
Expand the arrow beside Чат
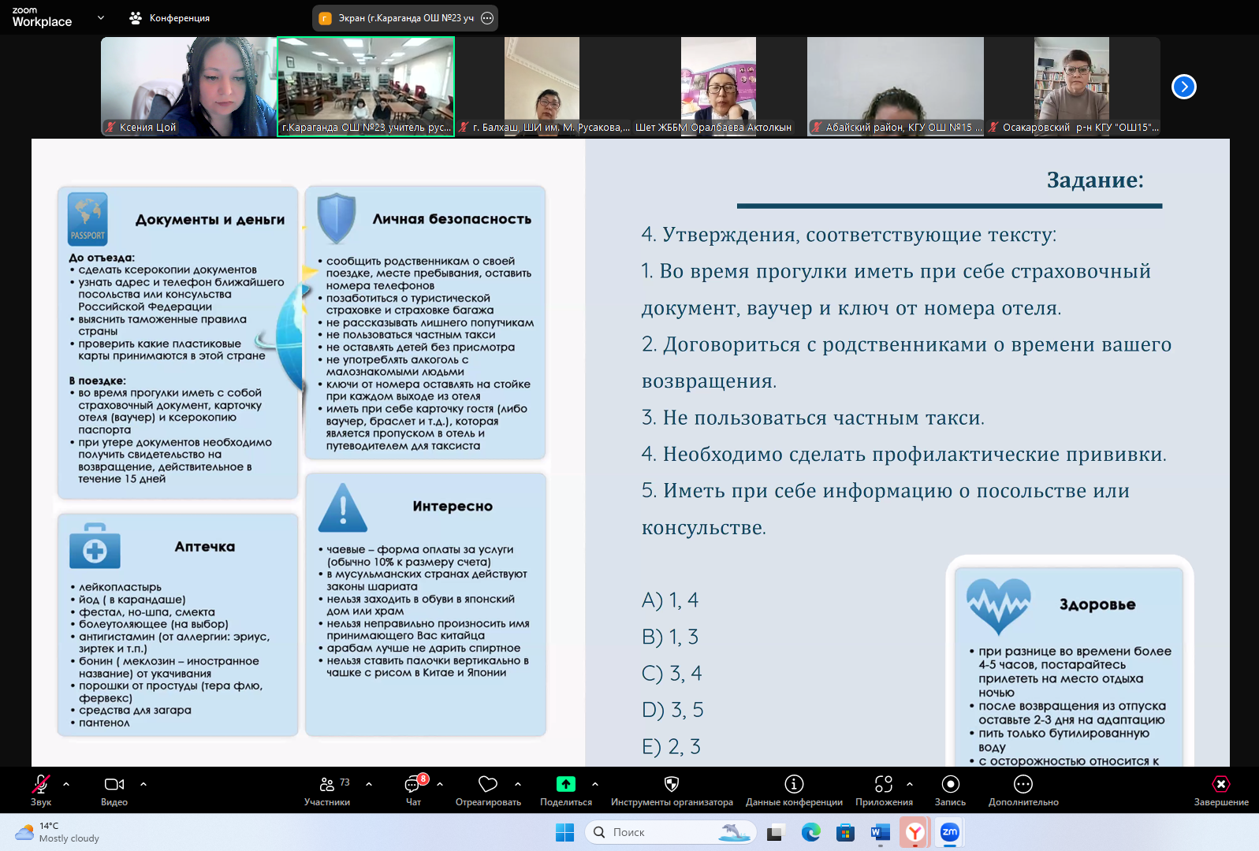(440, 784)
